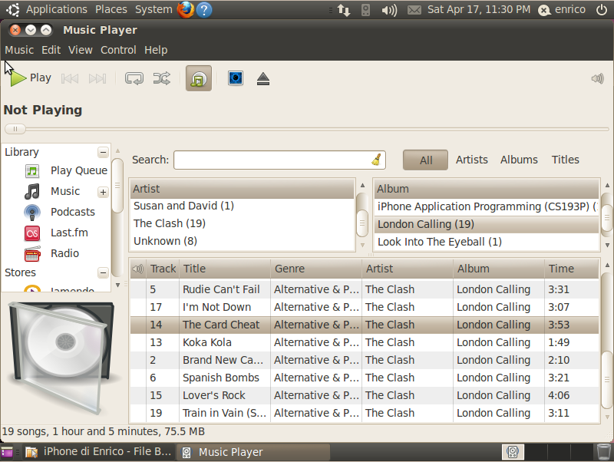Screen dimensions: 614x462
Task: Launch Firefox from the top panel
Action: tap(186, 9)
